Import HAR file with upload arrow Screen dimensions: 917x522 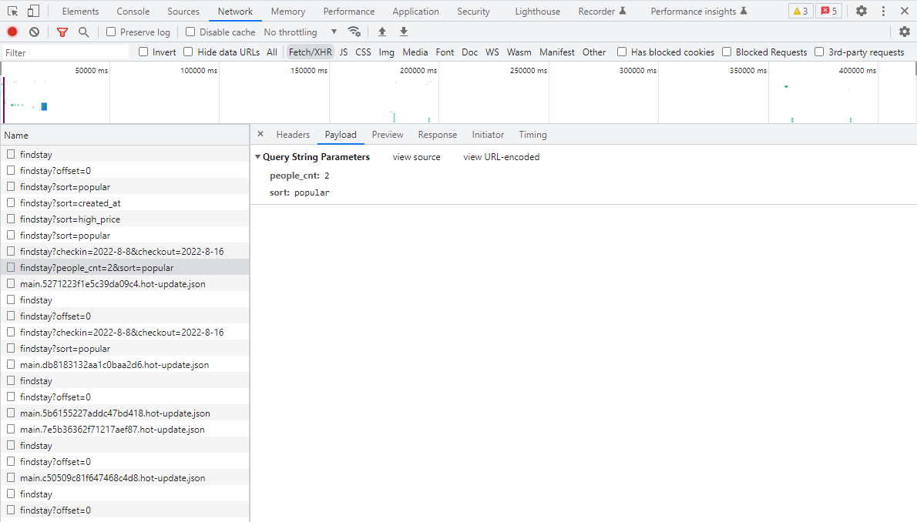(x=382, y=32)
